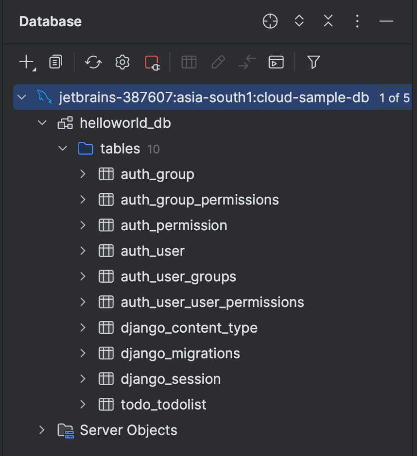Open the Data Source Properties icon
The height and width of the screenshot is (456, 417).
pos(122,62)
